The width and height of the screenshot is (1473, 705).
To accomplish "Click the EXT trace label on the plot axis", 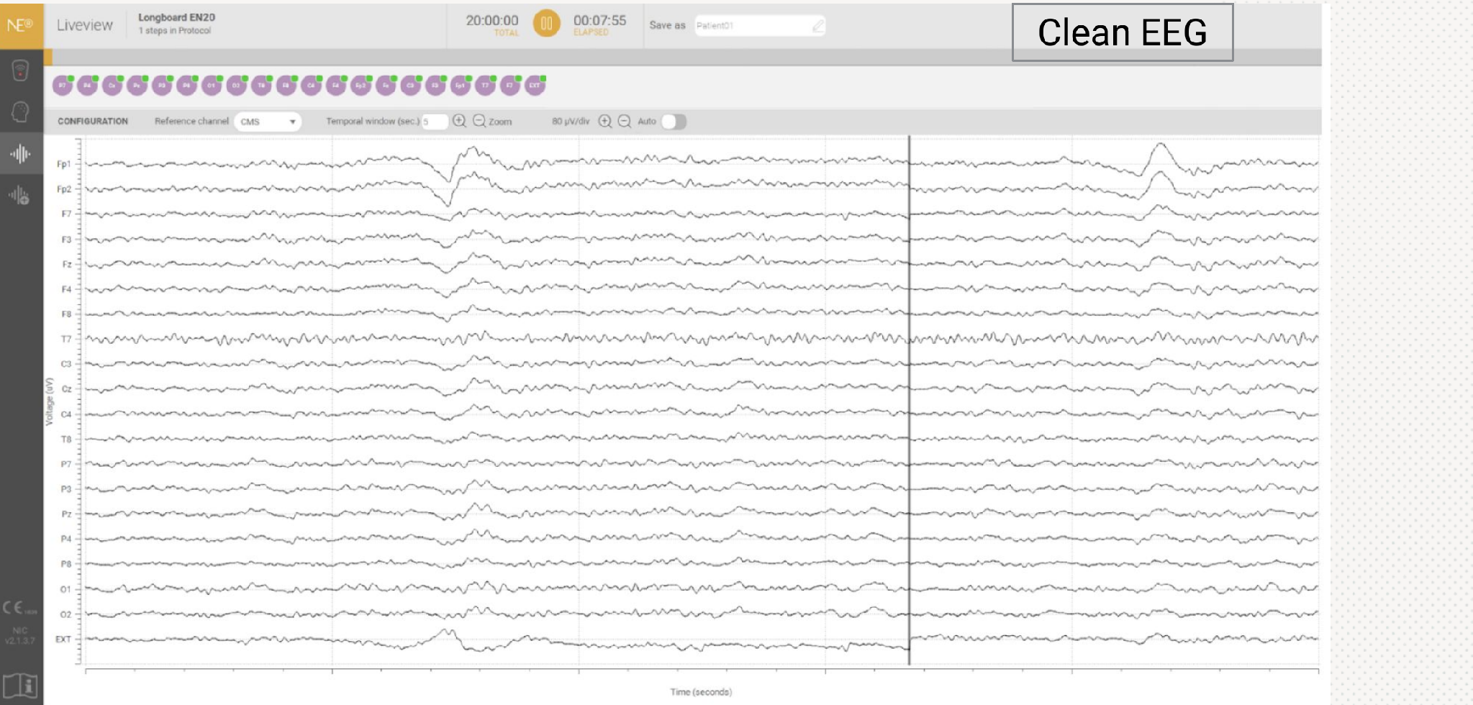I will pos(63,640).
